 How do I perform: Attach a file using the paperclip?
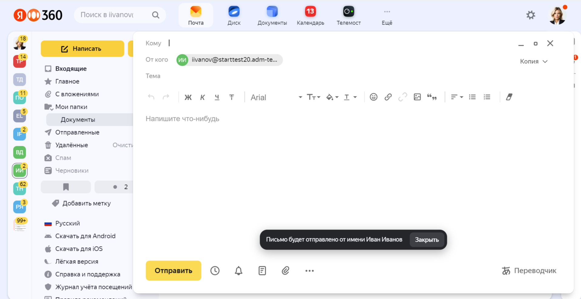pos(285,270)
